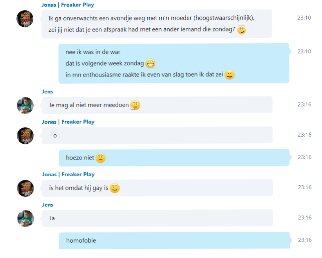Click the top 'Jonas | Freaker Play' sender name

point(68,5)
